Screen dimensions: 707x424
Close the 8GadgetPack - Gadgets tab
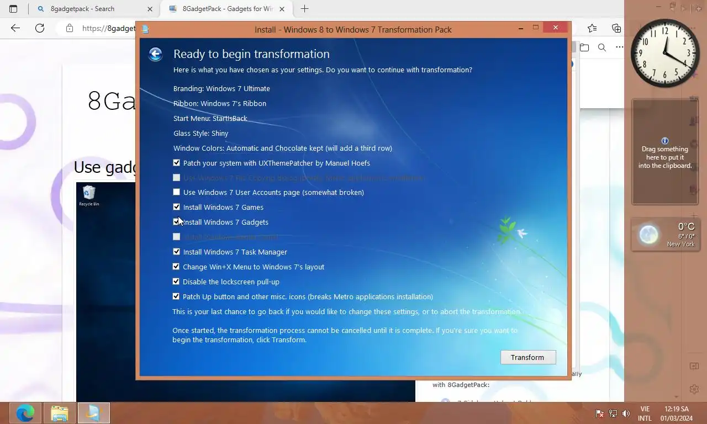click(282, 9)
